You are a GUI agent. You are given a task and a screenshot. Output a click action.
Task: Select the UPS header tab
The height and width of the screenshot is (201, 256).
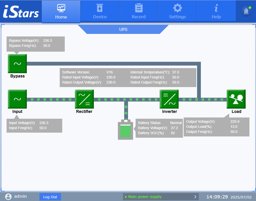point(123,29)
